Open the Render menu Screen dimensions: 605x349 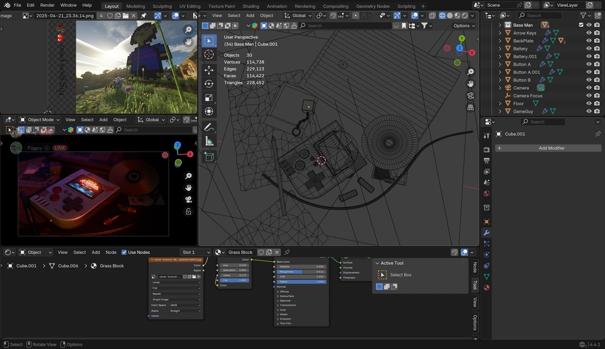coord(47,5)
